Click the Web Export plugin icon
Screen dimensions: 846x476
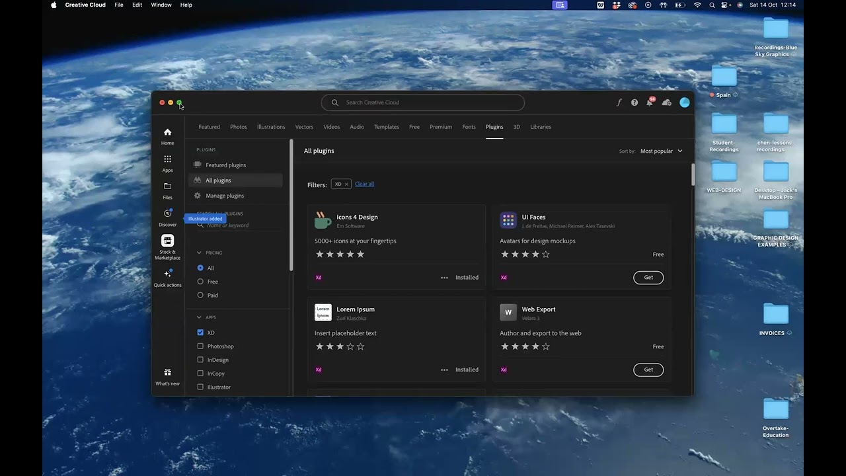508,313
